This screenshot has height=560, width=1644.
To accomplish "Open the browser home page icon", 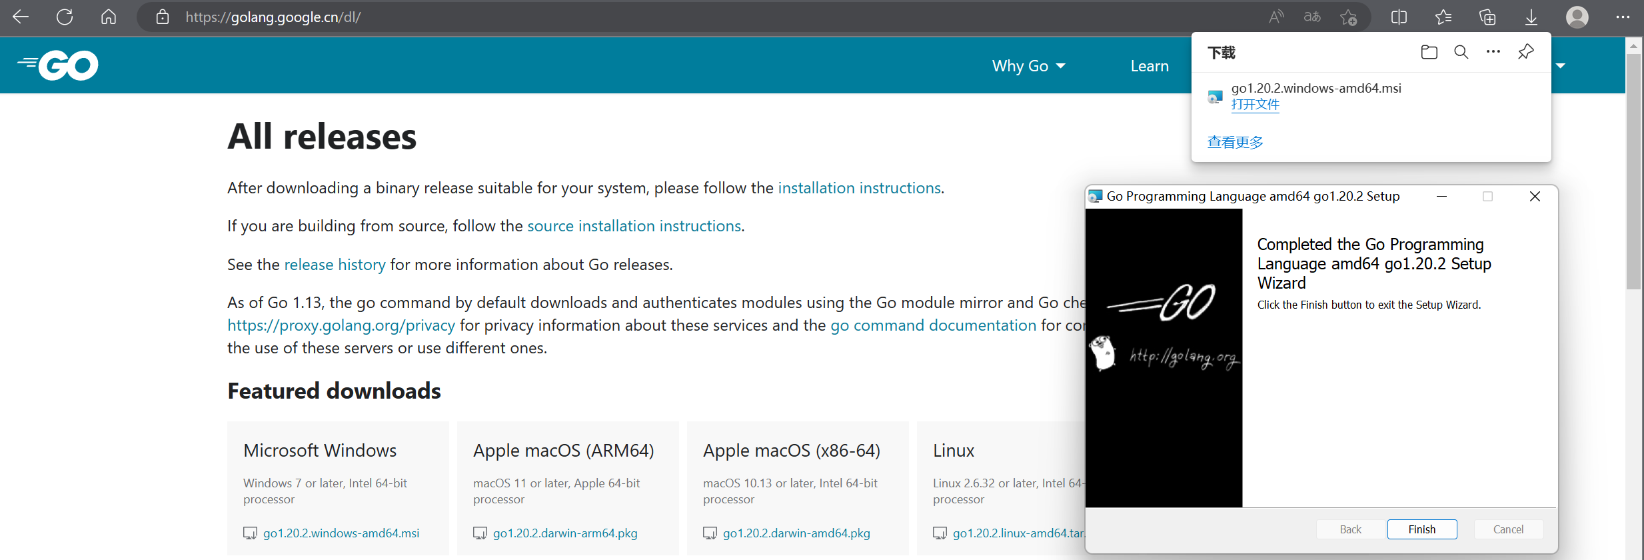I will [x=109, y=17].
